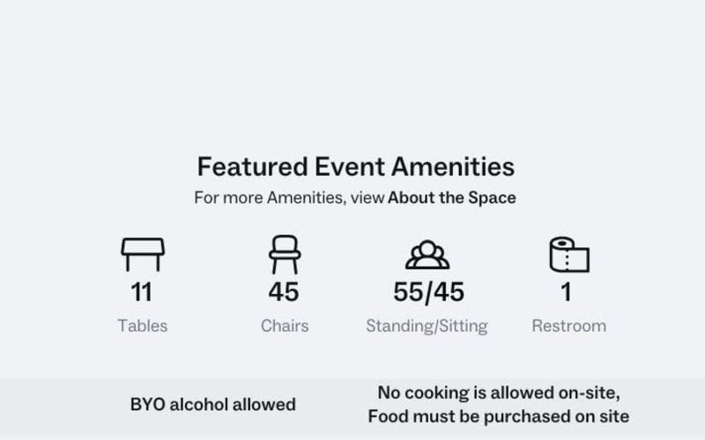
Task: Click the toilet paper restroom icon
Action: (569, 254)
